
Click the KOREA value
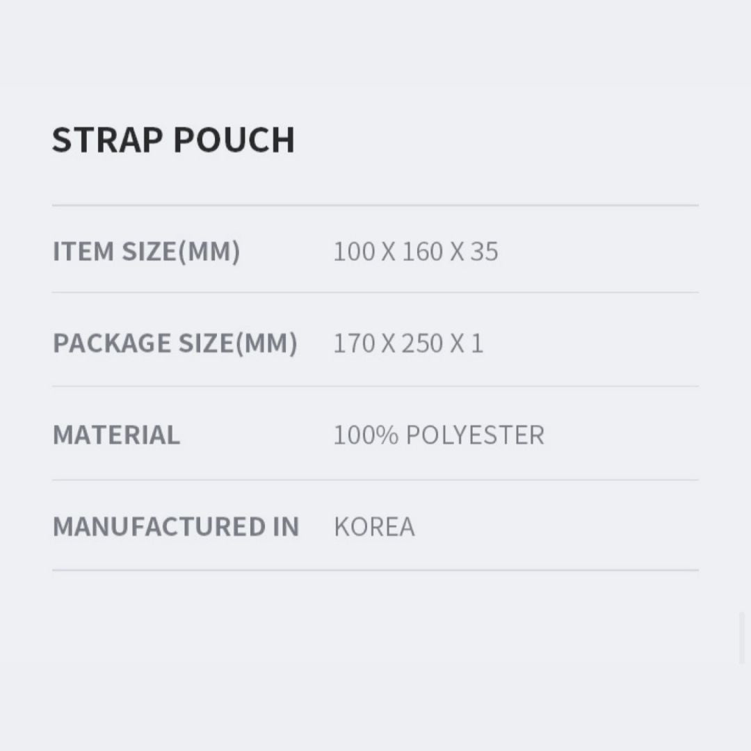point(374,527)
